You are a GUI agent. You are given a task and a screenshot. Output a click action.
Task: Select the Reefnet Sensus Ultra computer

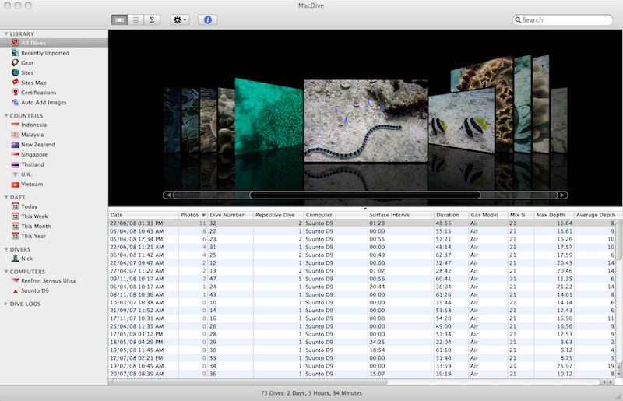click(48, 280)
